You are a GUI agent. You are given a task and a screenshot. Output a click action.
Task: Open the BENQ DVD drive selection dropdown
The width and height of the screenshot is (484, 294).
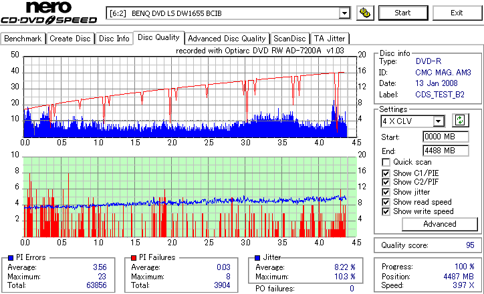pos(344,13)
